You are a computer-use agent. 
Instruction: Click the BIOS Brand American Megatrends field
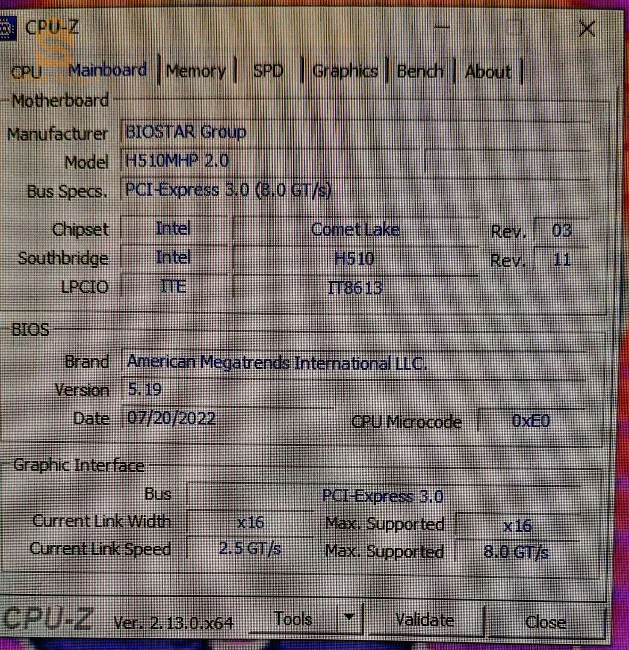coord(355,362)
